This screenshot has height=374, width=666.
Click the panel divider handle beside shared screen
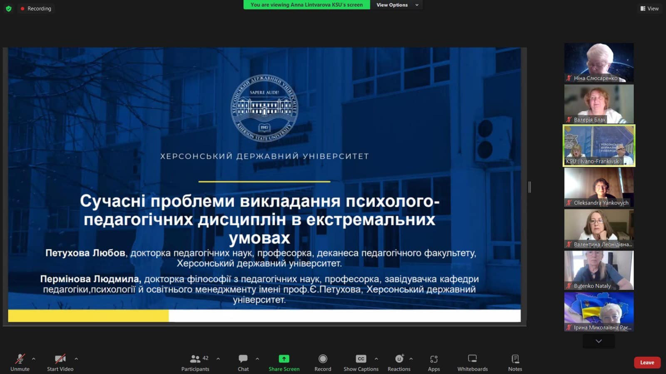529,187
